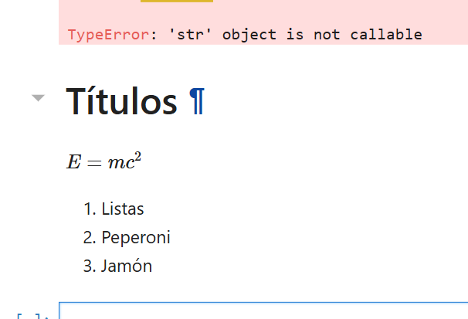Viewport: 468px width, 319px height.
Task: Click the E = mc² equation
Action: coord(103,162)
